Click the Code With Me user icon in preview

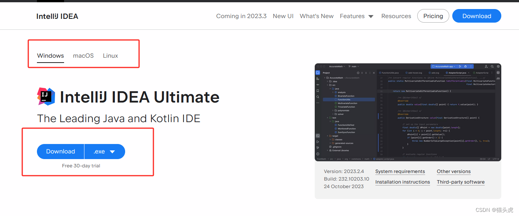[x=486, y=66]
